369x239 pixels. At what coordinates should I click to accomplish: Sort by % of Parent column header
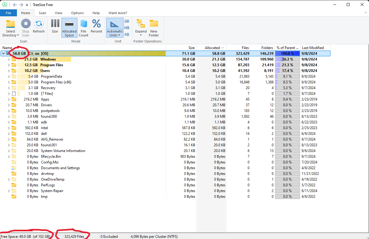tap(287, 48)
